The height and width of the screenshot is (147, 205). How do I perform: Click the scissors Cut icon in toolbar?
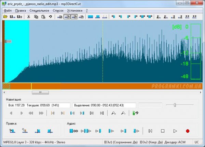click(28, 17)
